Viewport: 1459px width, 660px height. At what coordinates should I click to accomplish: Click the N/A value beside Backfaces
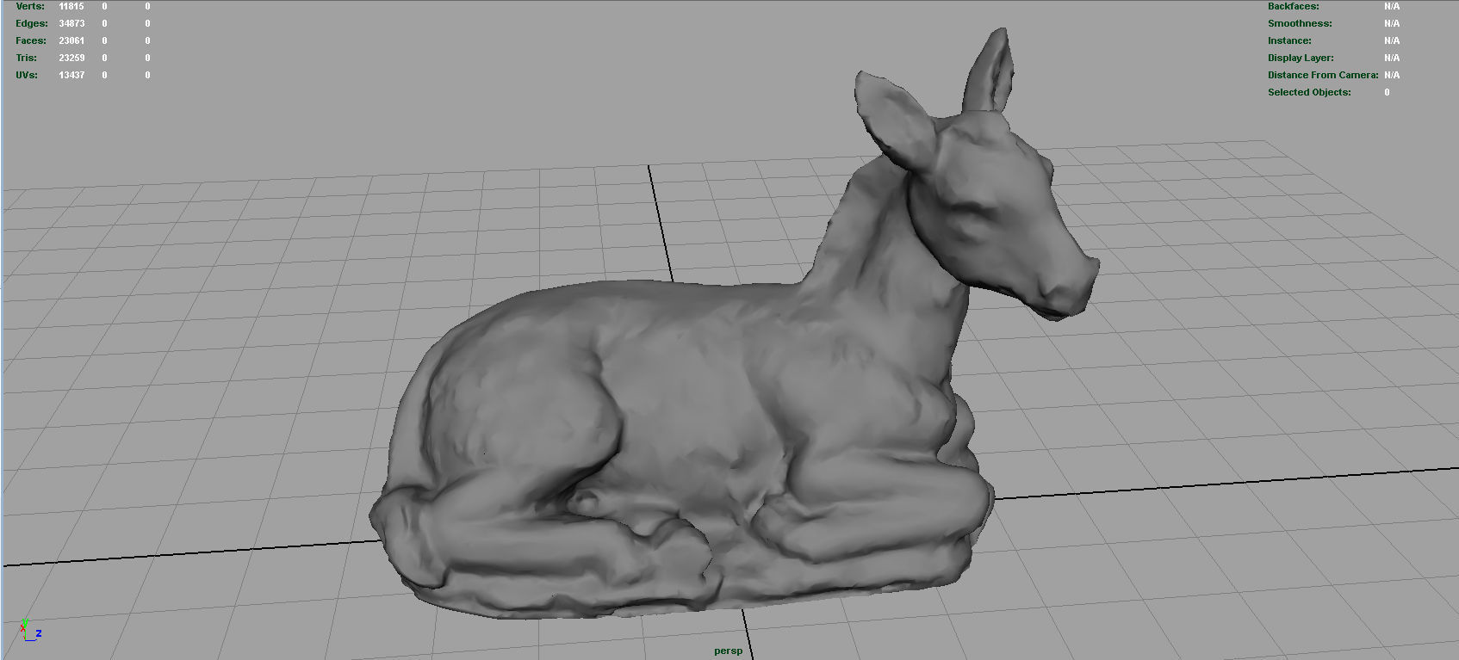point(1392,6)
